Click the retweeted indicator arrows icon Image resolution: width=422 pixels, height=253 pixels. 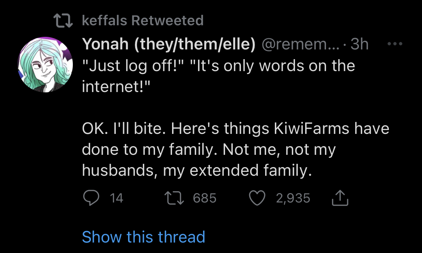pos(63,21)
